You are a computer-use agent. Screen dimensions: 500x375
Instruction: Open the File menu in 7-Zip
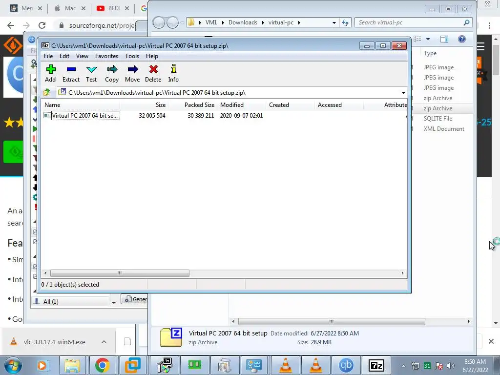(x=48, y=56)
